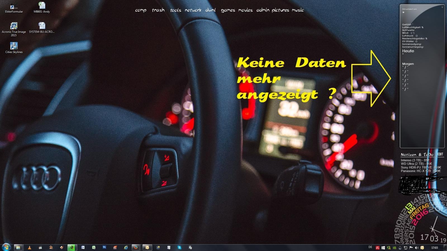Click the 'Morgen' heading in weather widget
This screenshot has width=447, height=251.
point(408,64)
